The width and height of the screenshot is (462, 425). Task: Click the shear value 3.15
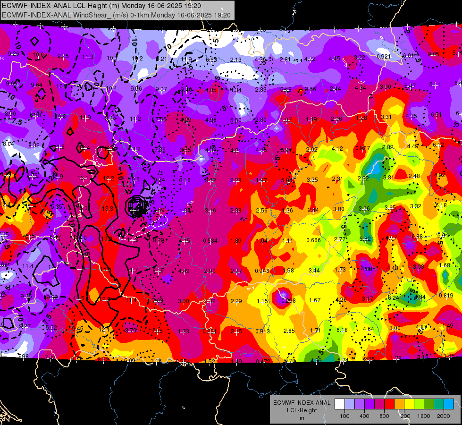236,331
